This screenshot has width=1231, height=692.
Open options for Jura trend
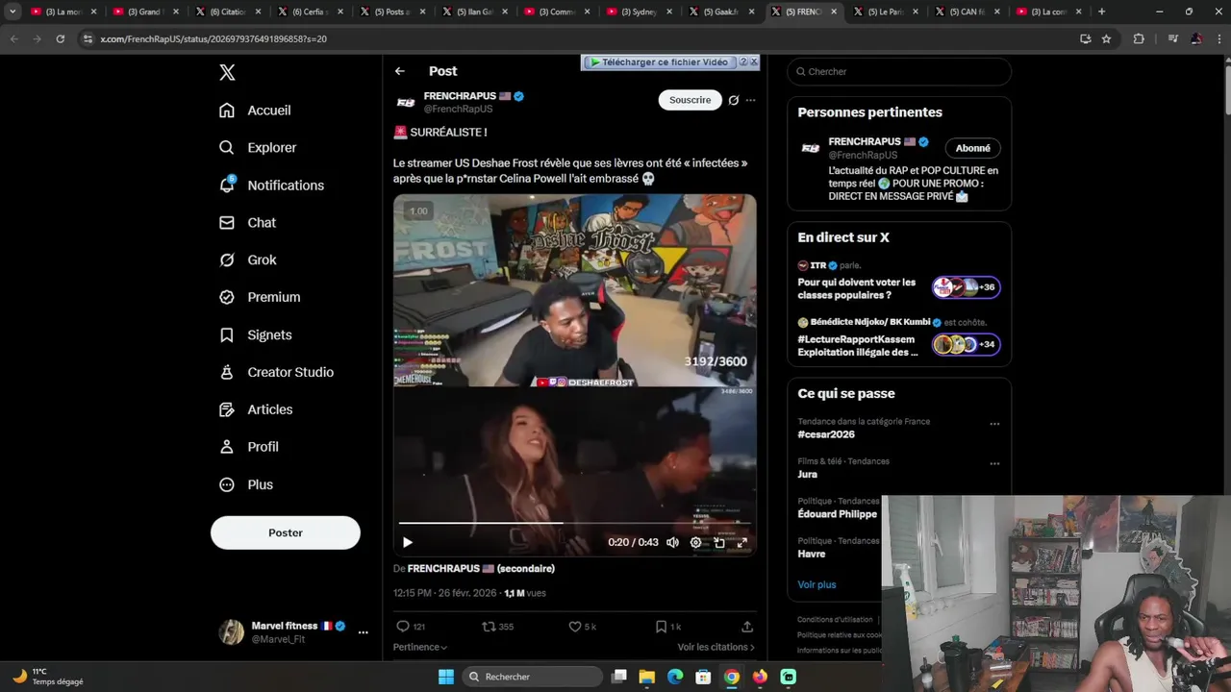pos(994,463)
